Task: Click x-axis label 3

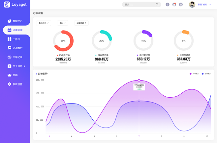Action: tap(49, 136)
